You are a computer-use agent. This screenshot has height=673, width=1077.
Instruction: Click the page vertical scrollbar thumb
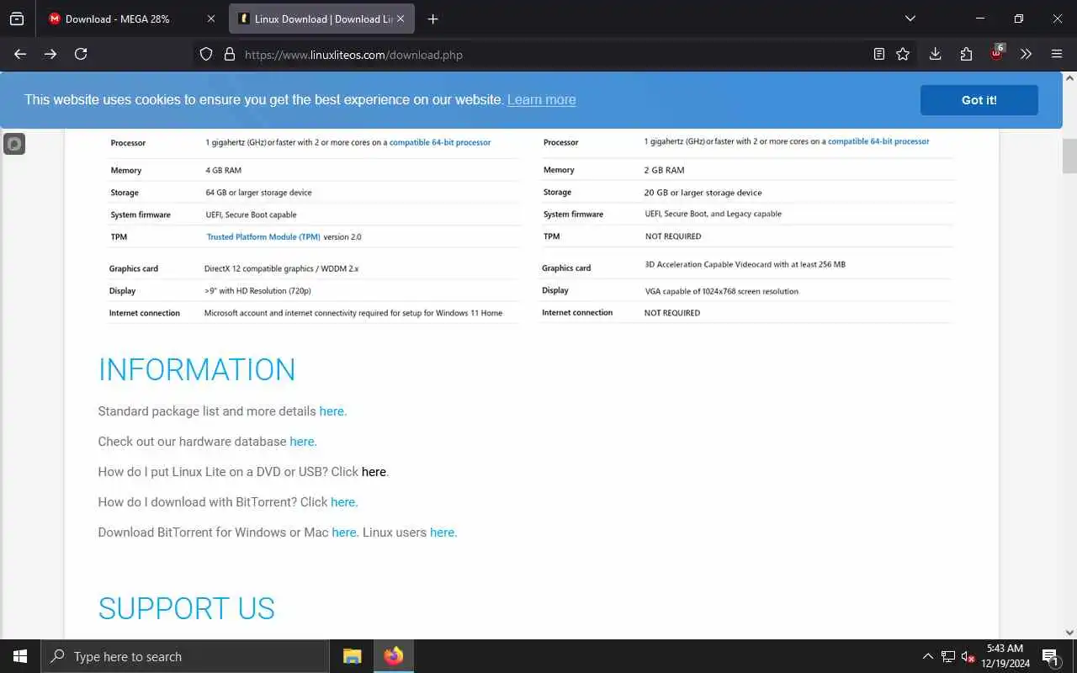[x=1069, y=156]
